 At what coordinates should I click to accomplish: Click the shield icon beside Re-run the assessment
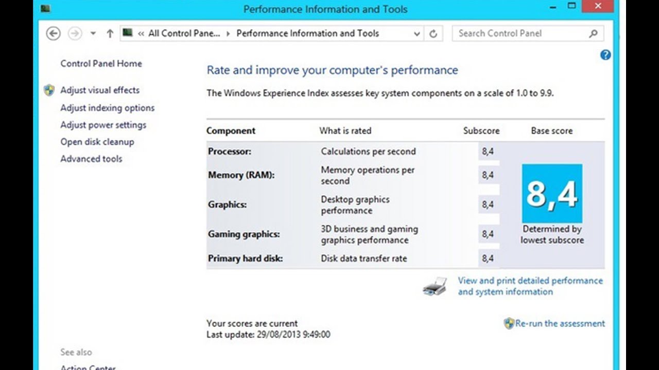coord(509,323)
